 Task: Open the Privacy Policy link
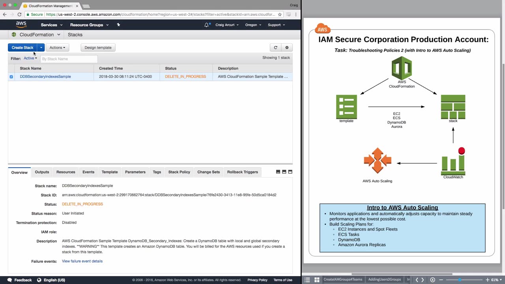tap(258, 280)
